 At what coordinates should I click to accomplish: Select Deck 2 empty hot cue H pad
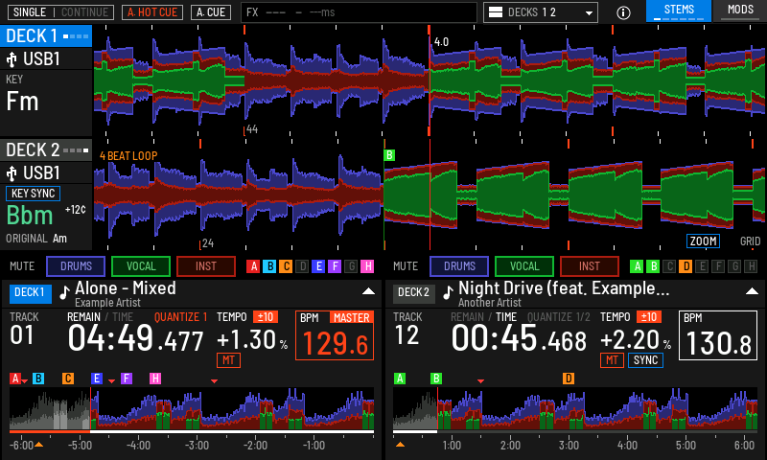pyautogui.click(x=751, y=266)
